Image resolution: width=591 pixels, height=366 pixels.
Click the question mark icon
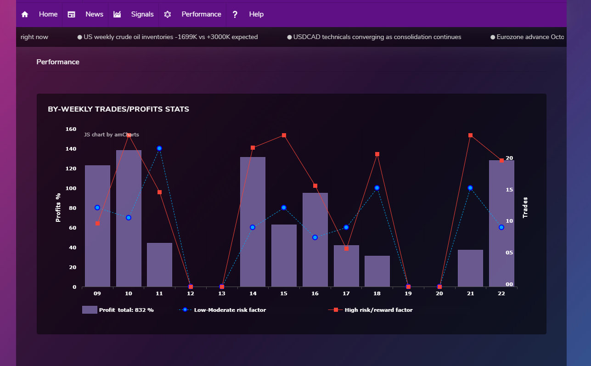click(x=235, y=14)
